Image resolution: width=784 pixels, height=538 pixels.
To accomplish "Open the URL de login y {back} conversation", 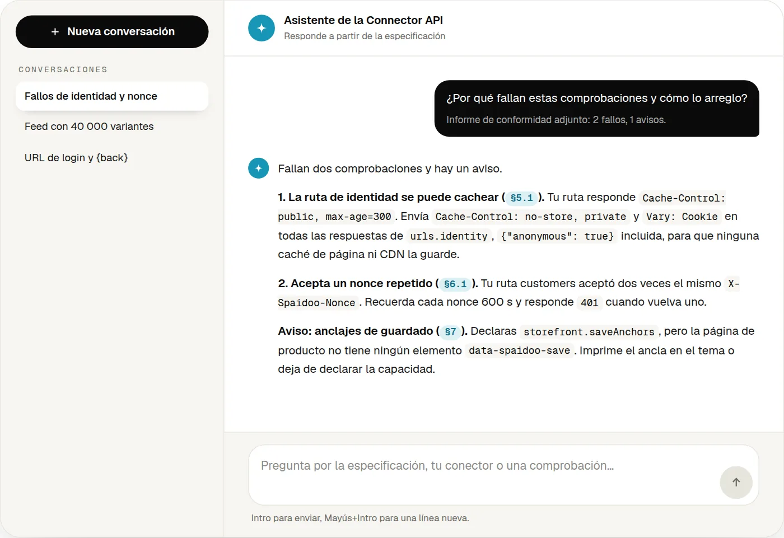I will [112, 158].
